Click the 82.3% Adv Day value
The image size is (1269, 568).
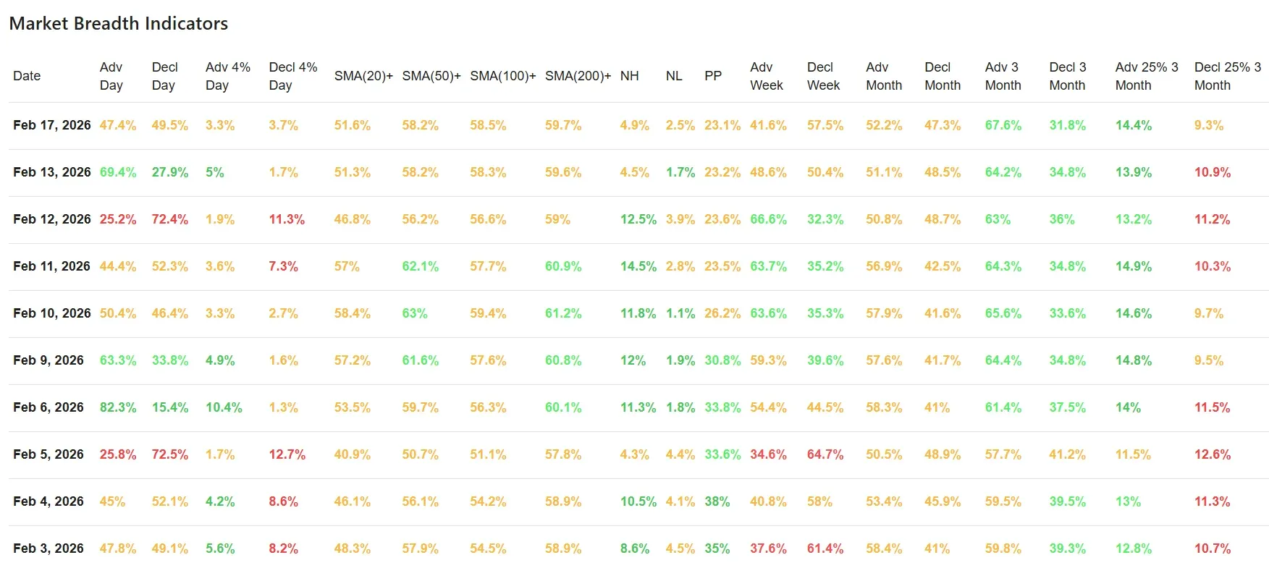[118, 407]
